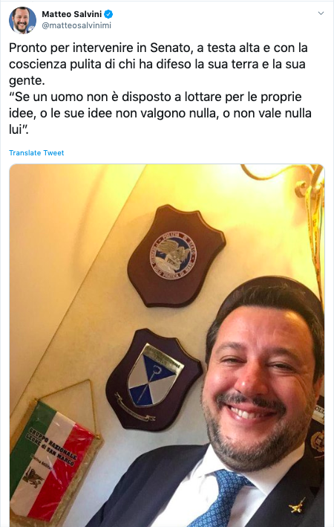Click the Polizia di Stato wall plaque

click(x=176, y=256)
